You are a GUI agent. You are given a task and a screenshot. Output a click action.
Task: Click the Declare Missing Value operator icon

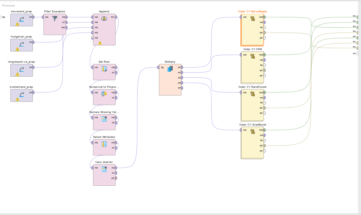coord(104,119)
